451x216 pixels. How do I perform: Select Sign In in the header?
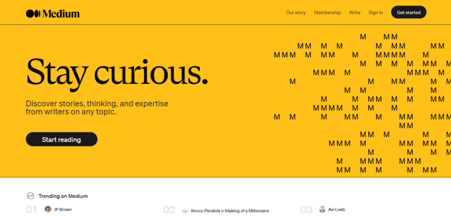[376, 13]
